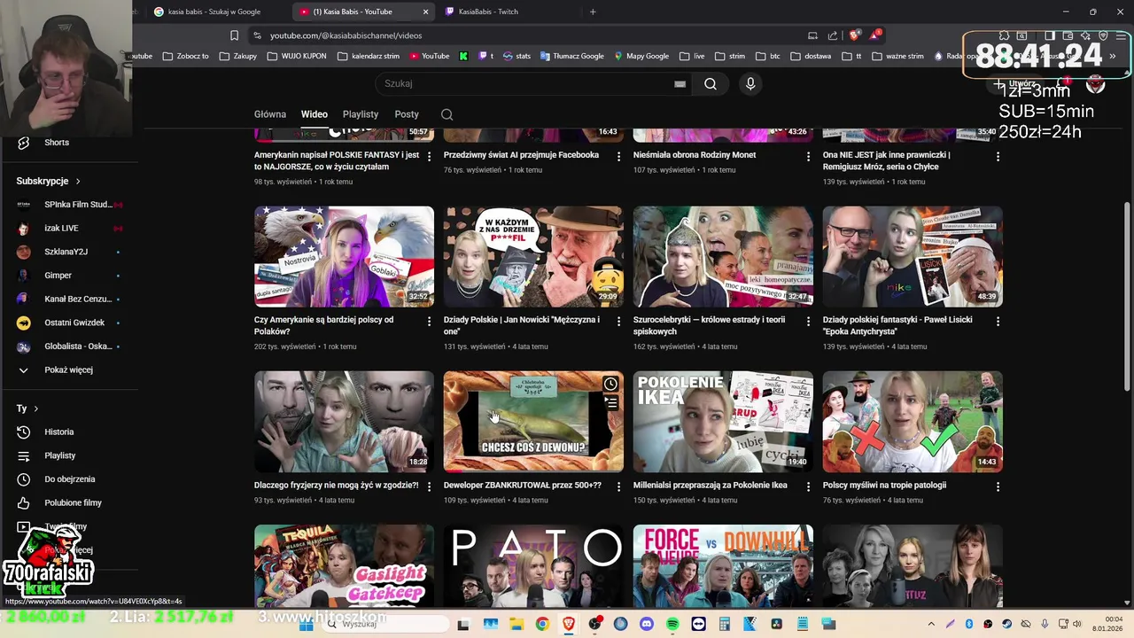The height and width of the screenshot is (638, 1134).
Task: Open Shorts in the sidebar
Action: click(57, 143)
